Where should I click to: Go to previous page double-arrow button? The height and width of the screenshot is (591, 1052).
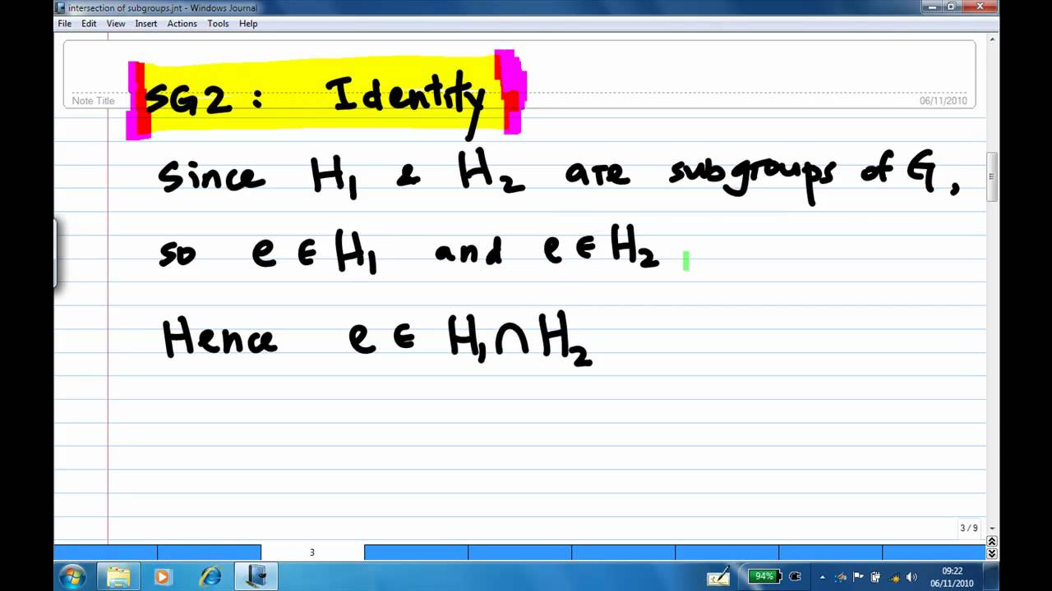[992, 541]
